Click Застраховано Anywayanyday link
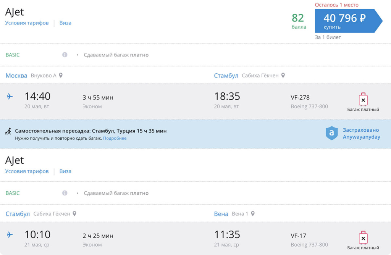The width and height of the screenshot is (391, 255). pyautogui.click(x=361, y=133)
